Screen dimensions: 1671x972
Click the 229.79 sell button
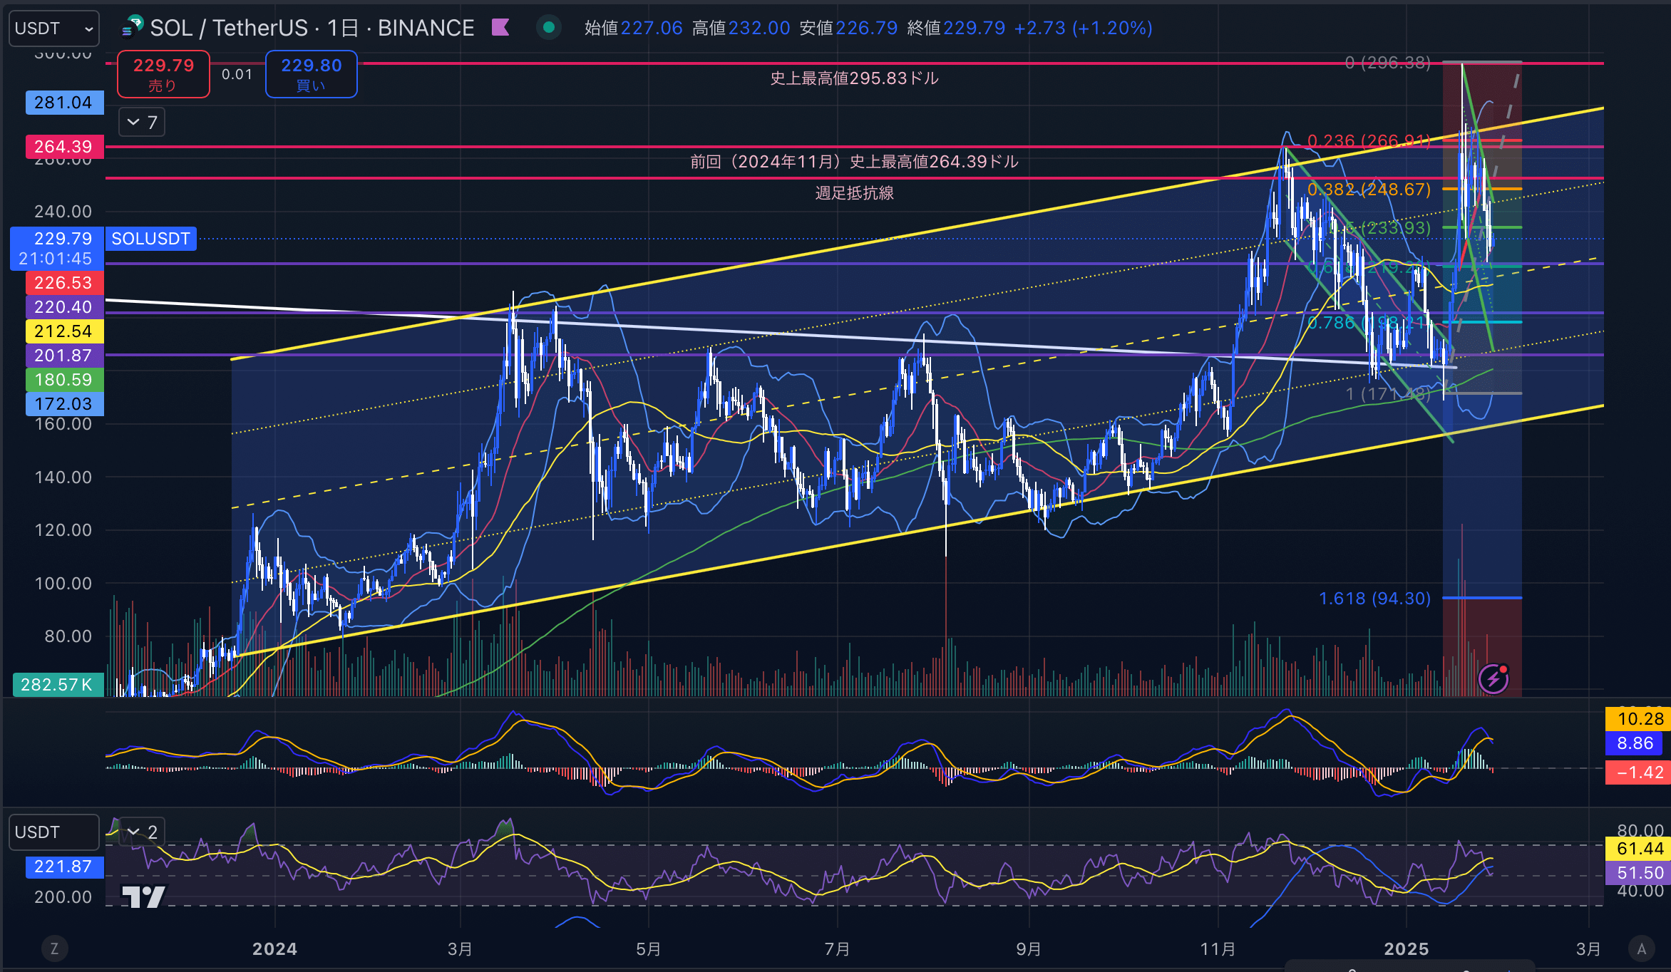point(163,74)
